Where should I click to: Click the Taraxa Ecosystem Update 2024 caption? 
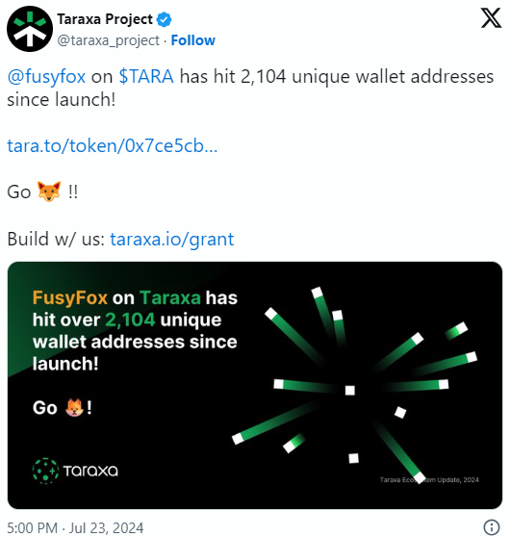click(429, 480)
